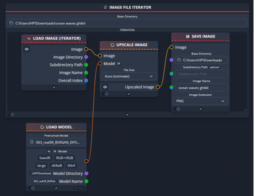Click the floppy disk icon on Save Image
254x196 pixels.
click(188, 36)
